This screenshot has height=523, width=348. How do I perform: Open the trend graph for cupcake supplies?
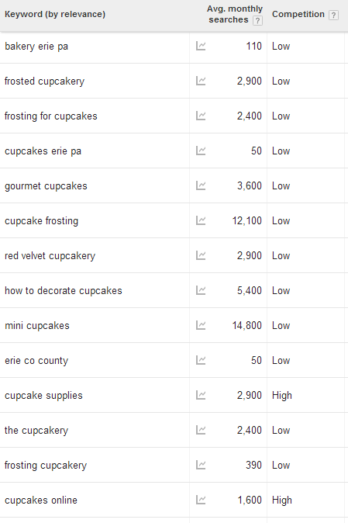(201, 395)
